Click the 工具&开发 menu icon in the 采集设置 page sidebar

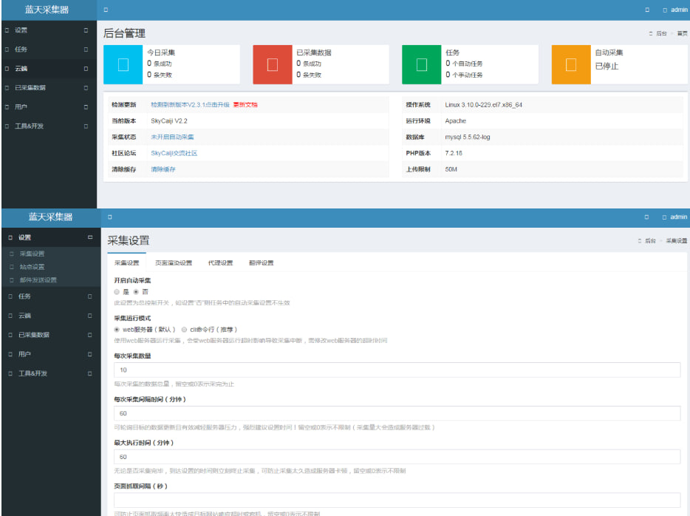[10, 373]
